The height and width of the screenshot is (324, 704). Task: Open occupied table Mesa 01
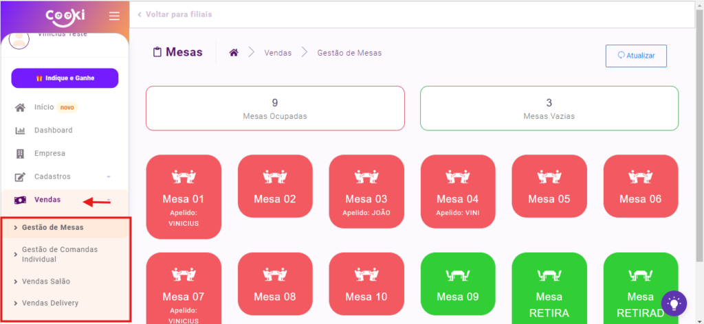tap(184, 196)
